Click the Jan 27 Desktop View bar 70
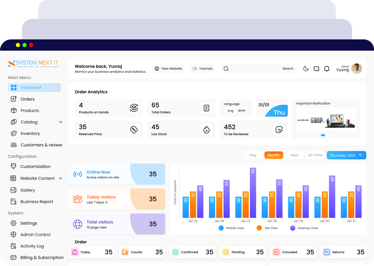Screen dimensions: 374x266 (x=253, y=193)
